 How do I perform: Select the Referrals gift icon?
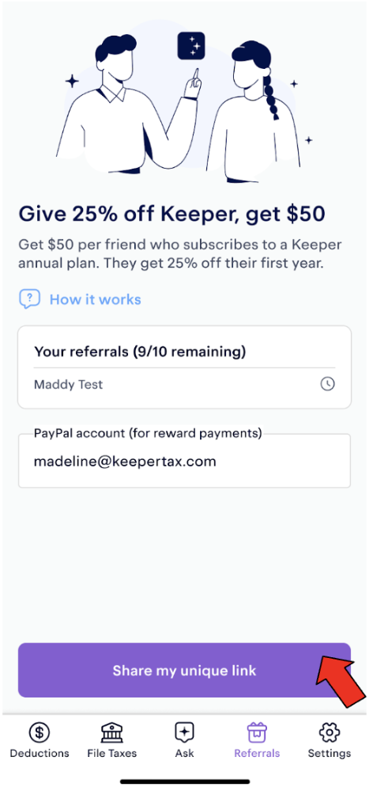[x=257, y=732]
